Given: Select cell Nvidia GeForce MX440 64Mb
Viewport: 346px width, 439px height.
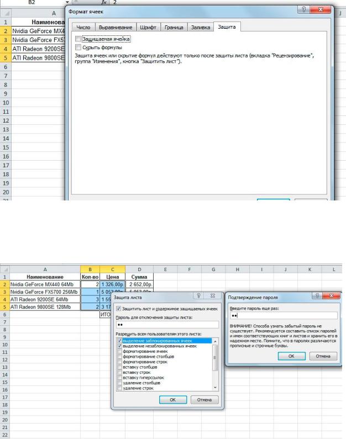Looking at the screenshot, I should pos(45,284).
